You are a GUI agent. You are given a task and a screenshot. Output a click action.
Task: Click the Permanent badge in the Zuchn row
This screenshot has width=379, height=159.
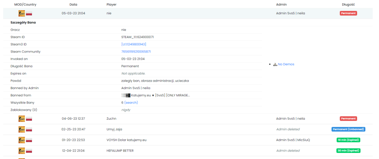348,119
